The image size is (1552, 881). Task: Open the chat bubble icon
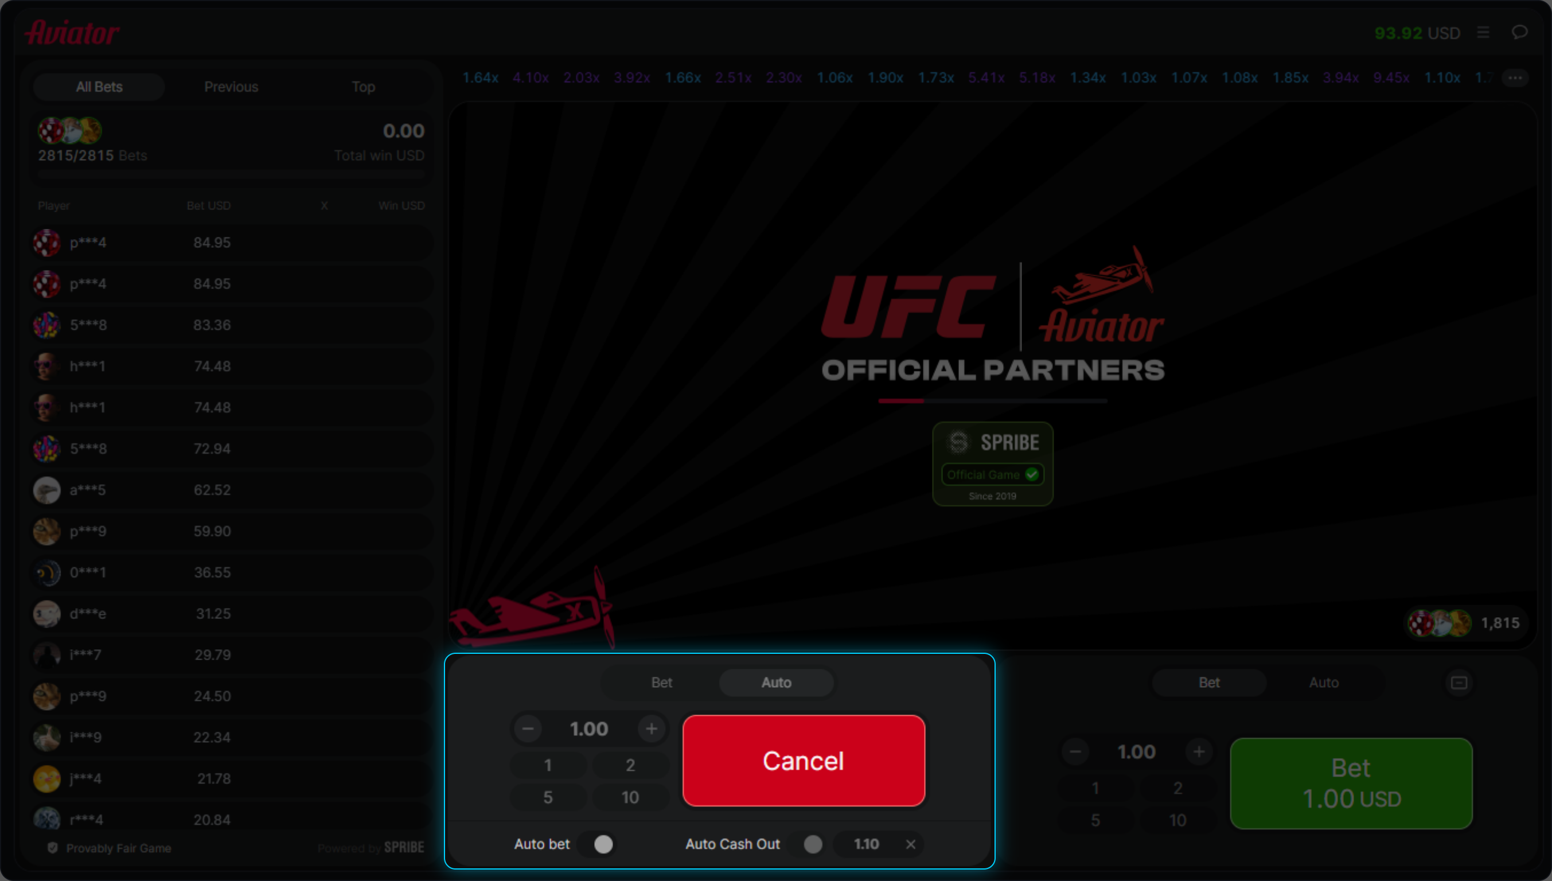coord(1519,32)
